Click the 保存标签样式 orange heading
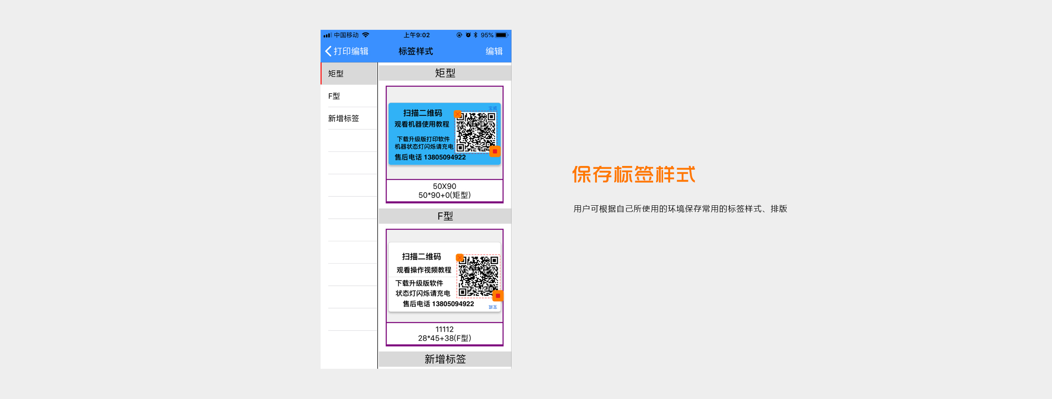The image size is (1052, 399). 634,174
